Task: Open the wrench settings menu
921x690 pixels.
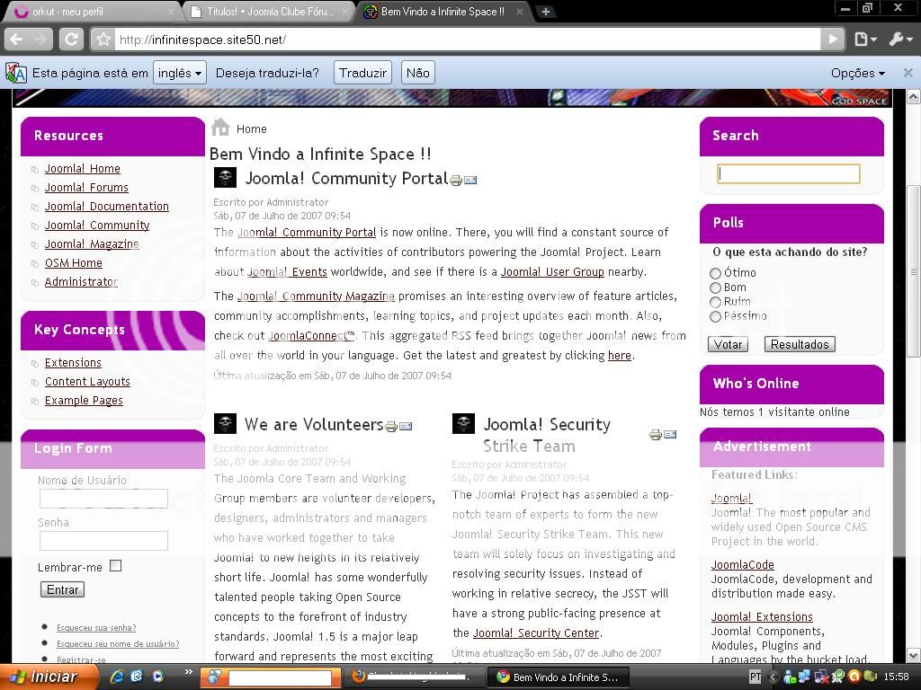Action: (x=899, y=39)
